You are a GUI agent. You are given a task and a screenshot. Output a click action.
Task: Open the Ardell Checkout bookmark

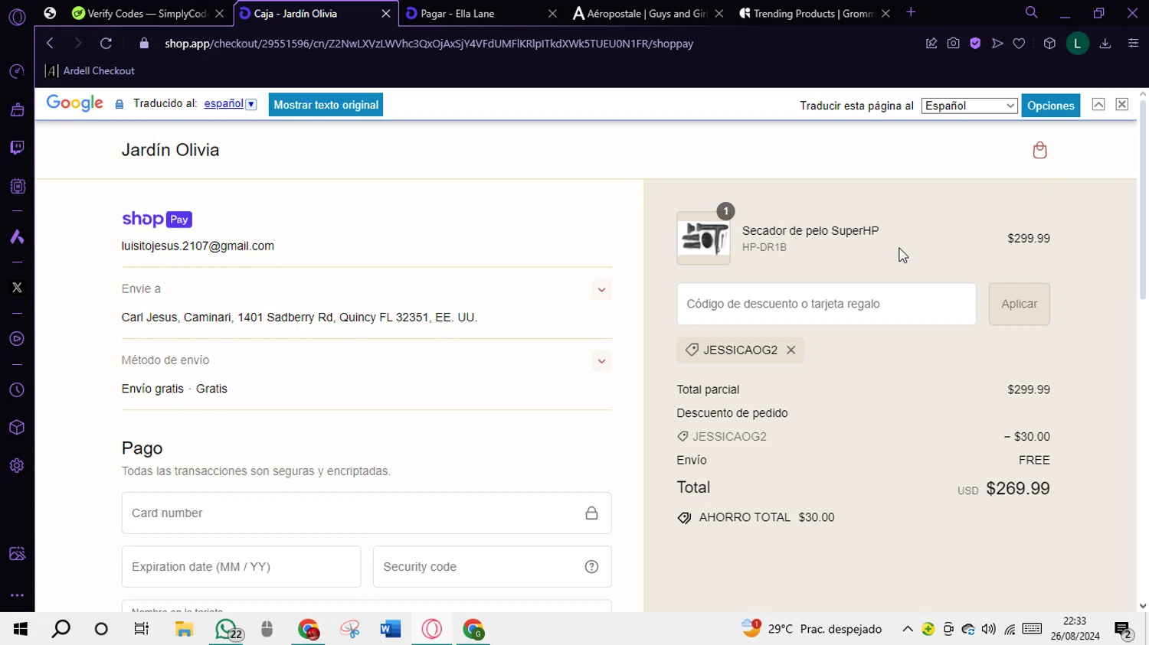(90, 71)
